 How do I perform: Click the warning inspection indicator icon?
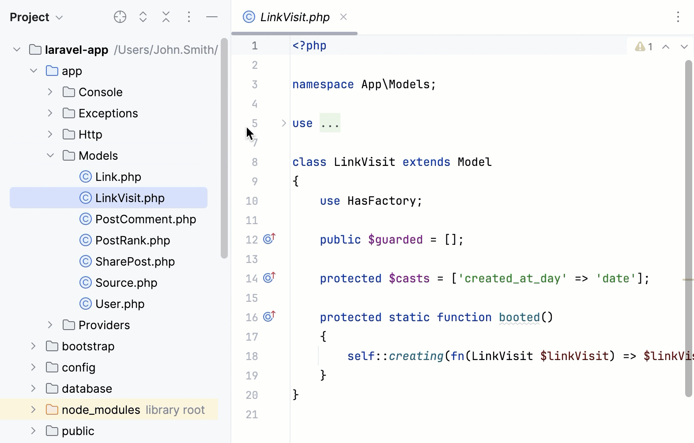[640, 47]
